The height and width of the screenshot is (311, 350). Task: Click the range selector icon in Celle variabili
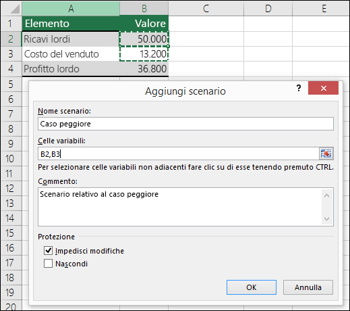[326, 153]
